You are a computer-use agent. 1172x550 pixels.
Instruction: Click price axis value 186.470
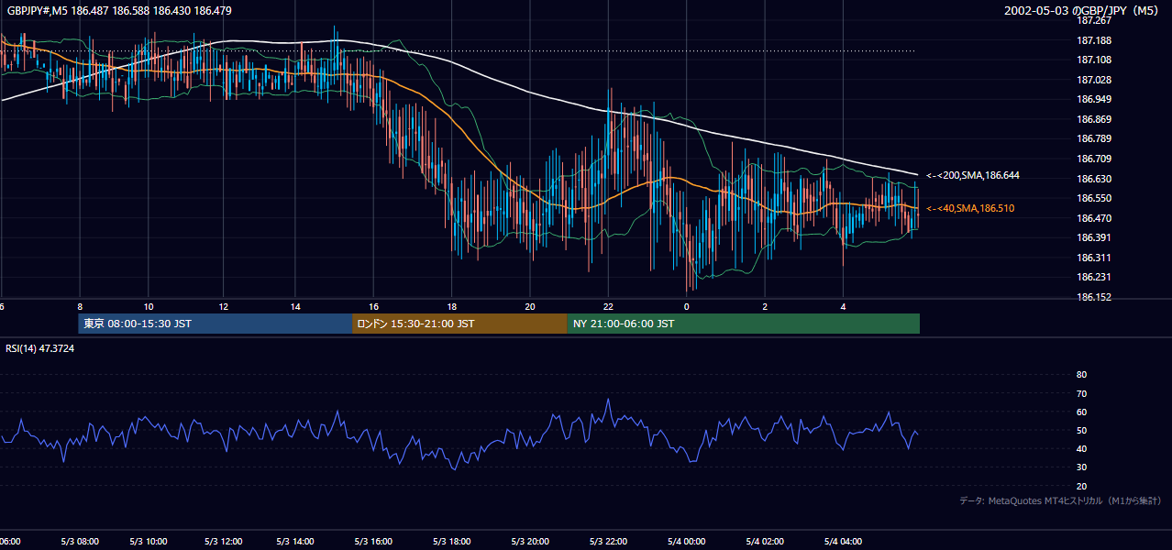coord(1094,218)
